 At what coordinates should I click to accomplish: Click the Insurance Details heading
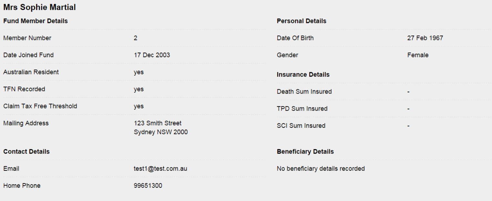click(303, 75)
